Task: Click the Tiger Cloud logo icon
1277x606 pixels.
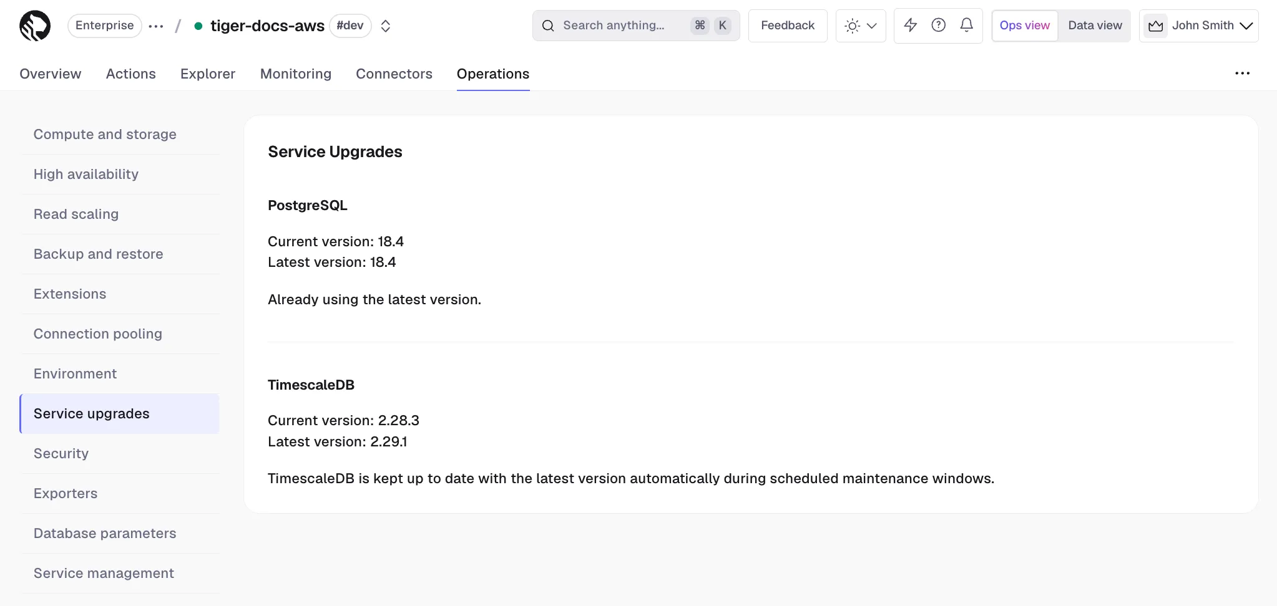Action: pyautogui.click(x=35, y=26)
